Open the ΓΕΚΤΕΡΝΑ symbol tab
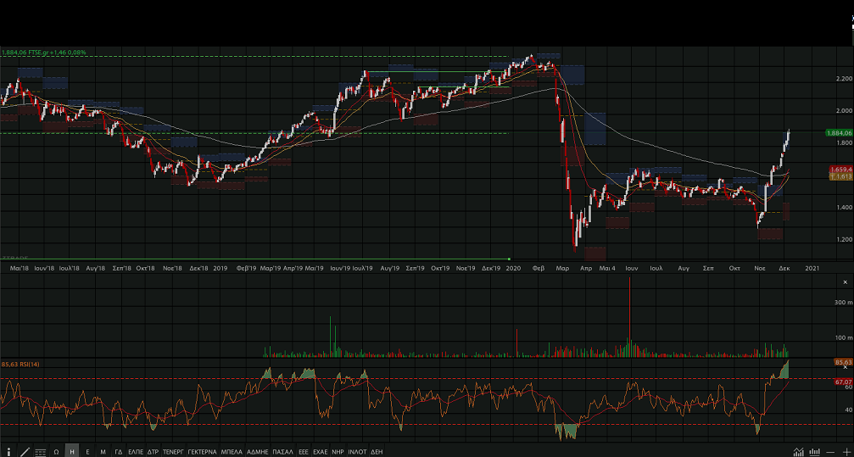Image resolution: width=854 pixels, height=457 pixels. (x=203, y=452)
